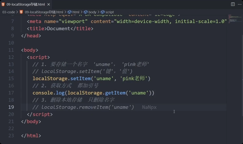The width and height of the screenshot is (243, 144).
Task: Click the localStorage object on line 15
Action: click(50, 78)
